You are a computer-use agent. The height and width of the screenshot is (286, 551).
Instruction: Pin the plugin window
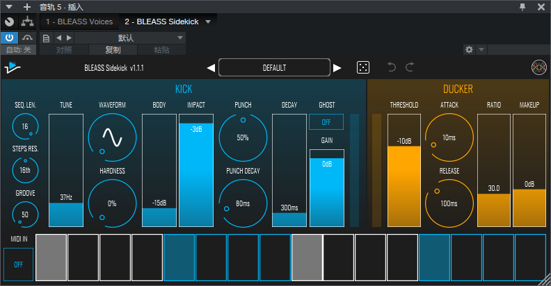tap(522, 7)
